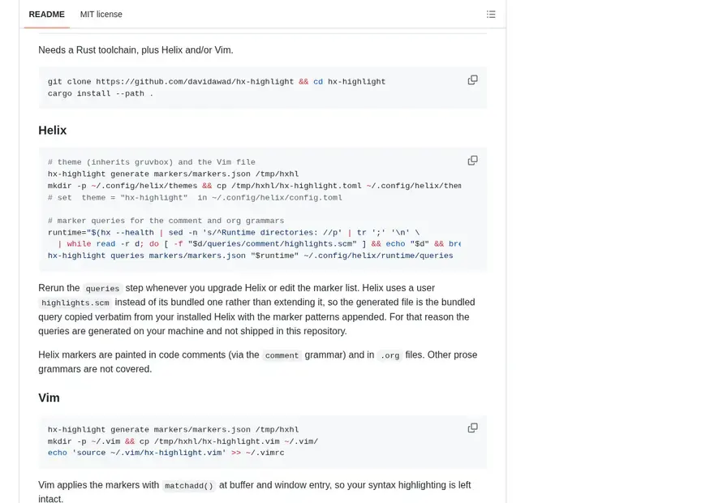Click the 'cargo install --path .' line
710x503 pixels.
click(101, 94)
